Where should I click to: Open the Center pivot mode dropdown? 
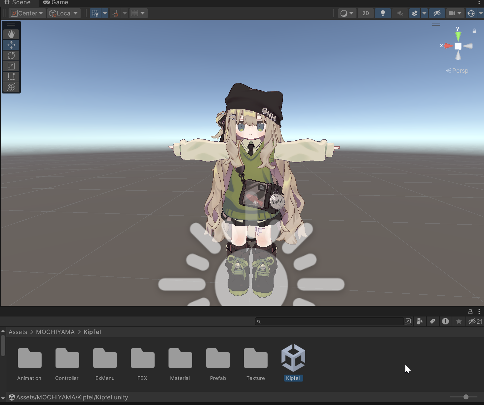(27, 13)
